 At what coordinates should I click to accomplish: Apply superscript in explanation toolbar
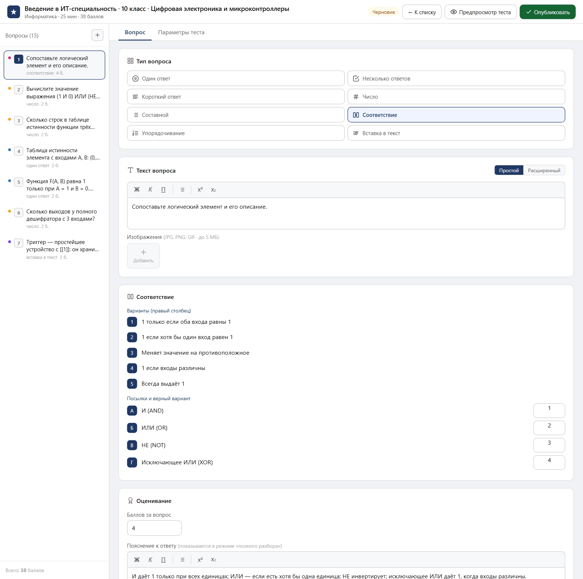[200, 560]
